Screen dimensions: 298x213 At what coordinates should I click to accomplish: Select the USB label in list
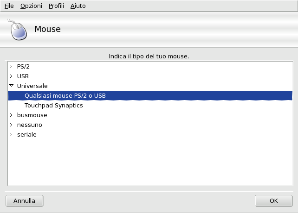point(23,76)
